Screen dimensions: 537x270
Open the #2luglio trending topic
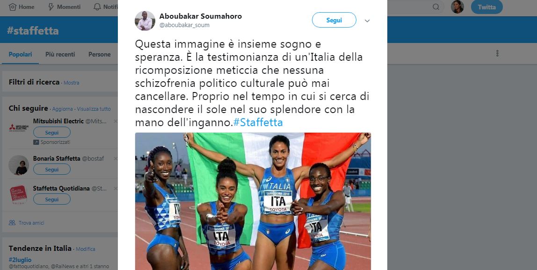point(20,259)
